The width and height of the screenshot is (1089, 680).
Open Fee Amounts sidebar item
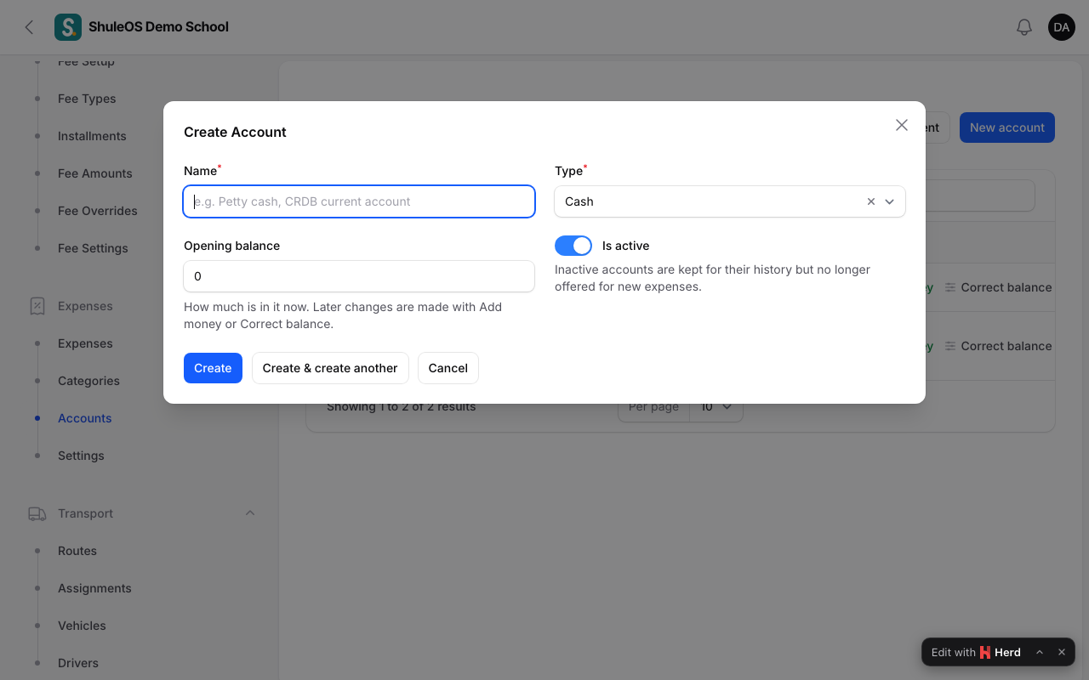[95, 173]
